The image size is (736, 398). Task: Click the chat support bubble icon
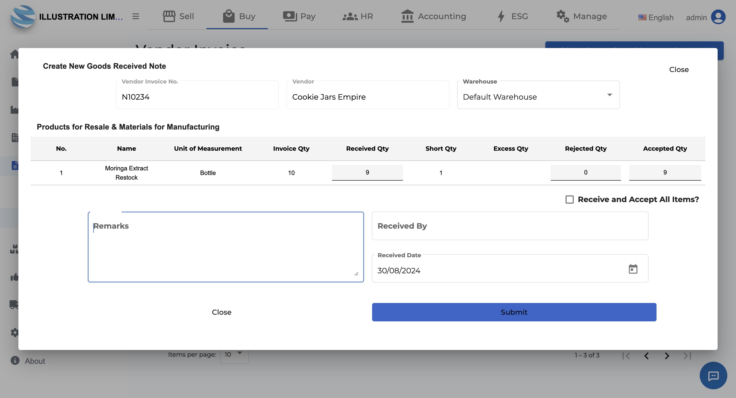tap(713, 376)
